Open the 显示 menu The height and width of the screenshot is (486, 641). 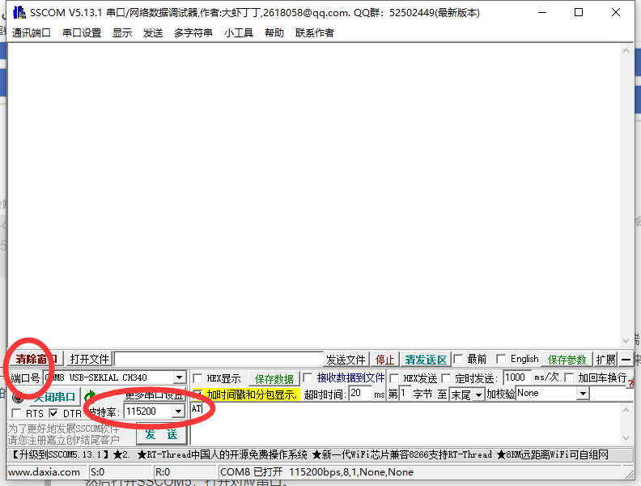click(122, 32)
